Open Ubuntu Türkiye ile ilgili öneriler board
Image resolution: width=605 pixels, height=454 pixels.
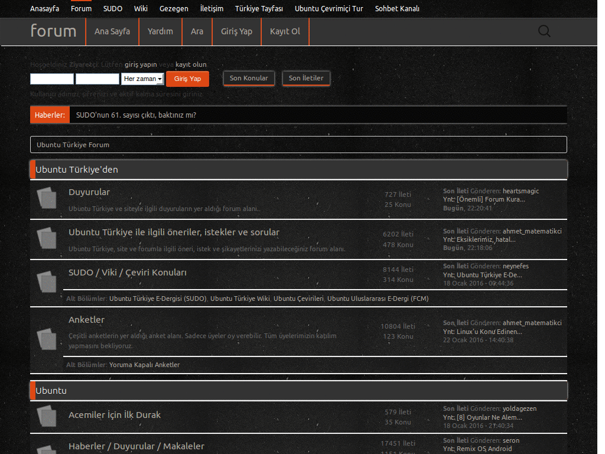pos(174,232)
